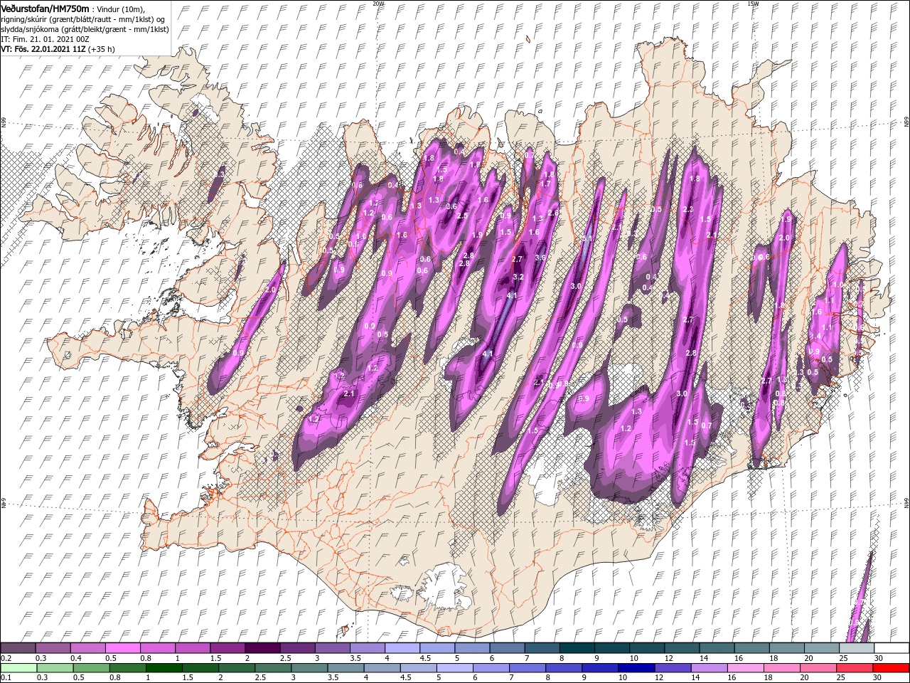Click the pale gray swatch labeled 25
The width and height of the screenshot is (910, 683).
[x=856, y=648]
